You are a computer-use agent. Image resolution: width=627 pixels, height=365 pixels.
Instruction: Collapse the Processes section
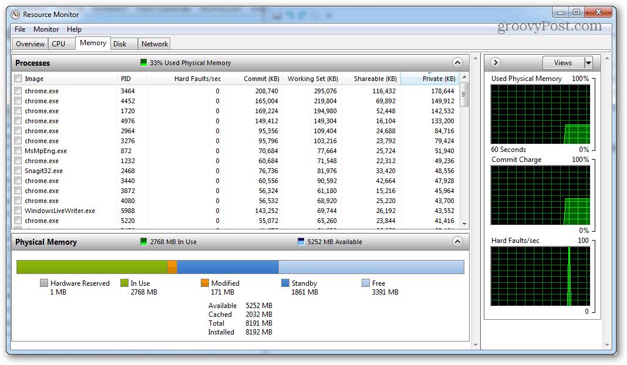pos(457,62)
